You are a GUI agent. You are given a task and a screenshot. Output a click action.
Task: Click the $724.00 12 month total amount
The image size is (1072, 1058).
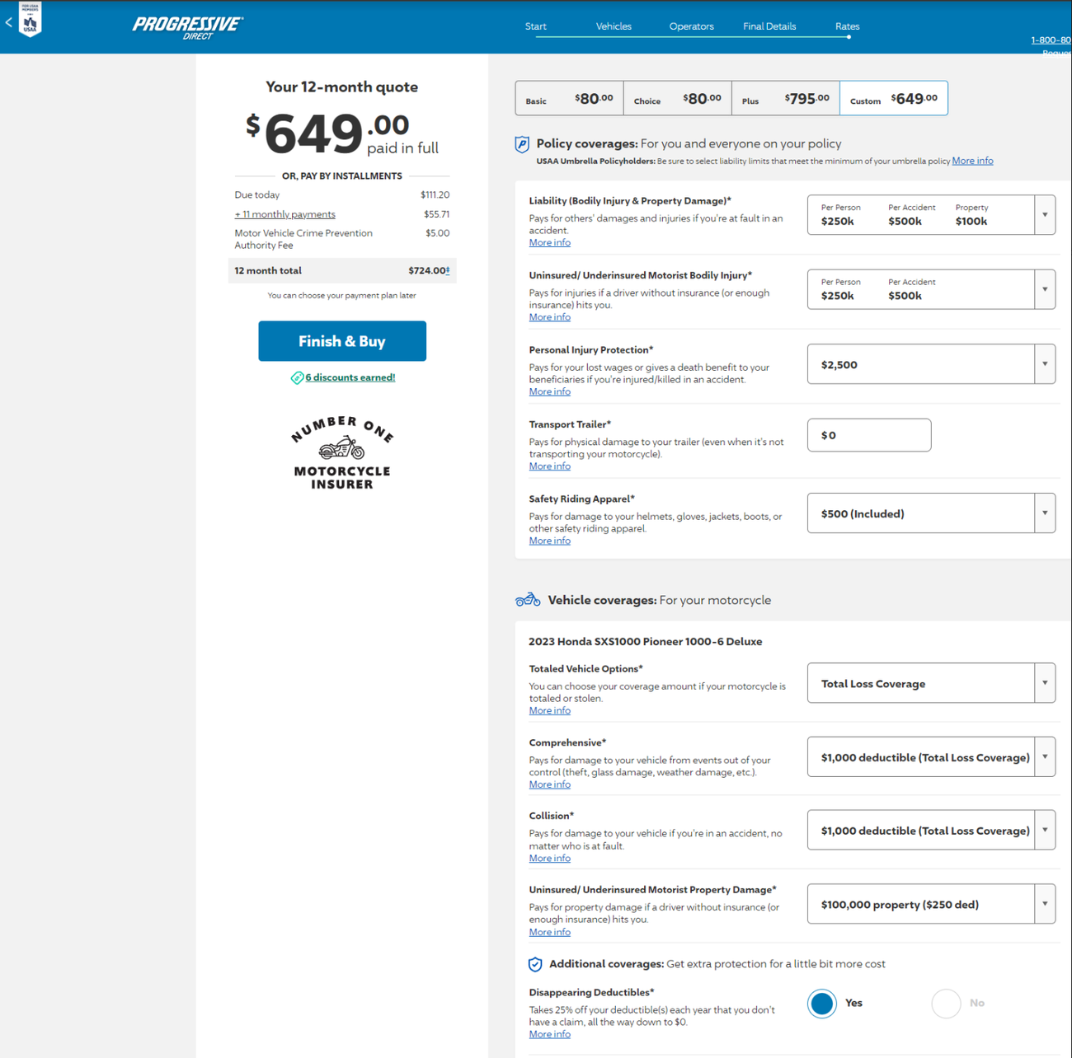pyautogui.click(x=427, y=270)
